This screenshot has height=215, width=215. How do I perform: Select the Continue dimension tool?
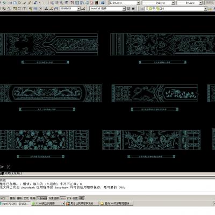tap(24, 9)
